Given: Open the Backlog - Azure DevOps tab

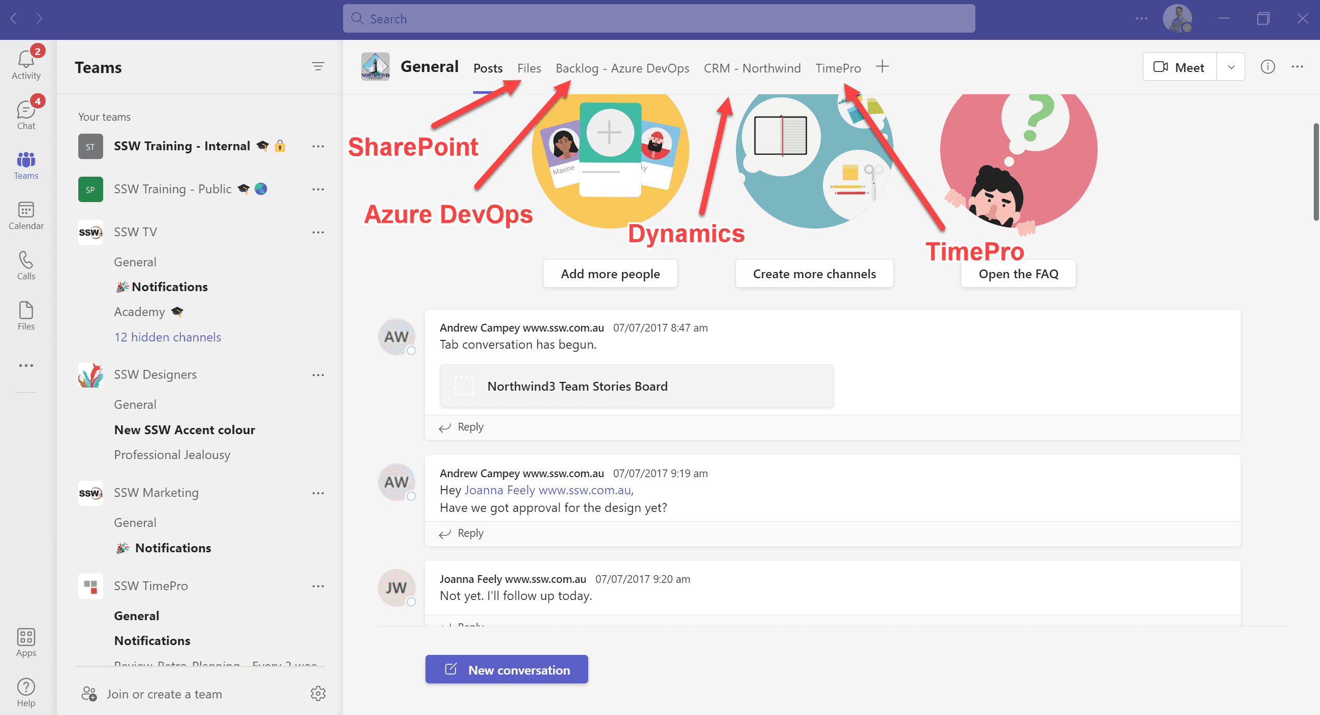Looking at the screenshot, I should coord(622,68).
